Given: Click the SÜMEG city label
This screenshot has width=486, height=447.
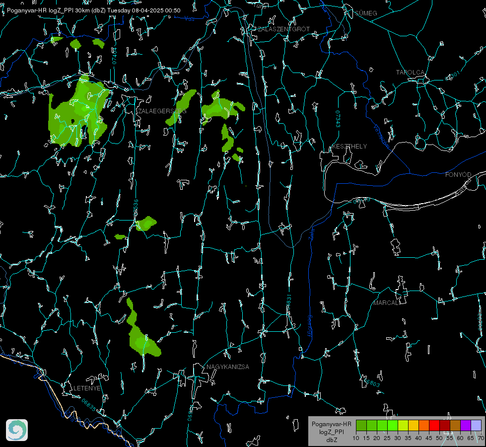Looking at the screenshot, I should click(366, 13).
